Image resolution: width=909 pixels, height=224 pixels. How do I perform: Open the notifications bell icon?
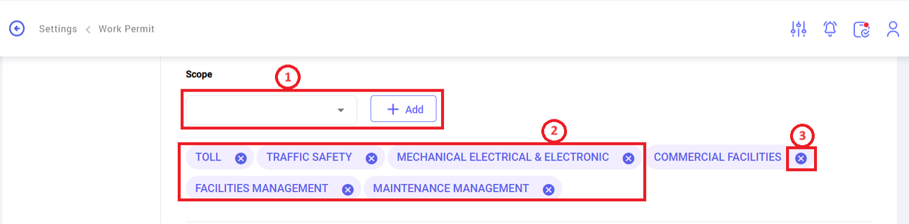pyautogui.click(x=830, y=29)
